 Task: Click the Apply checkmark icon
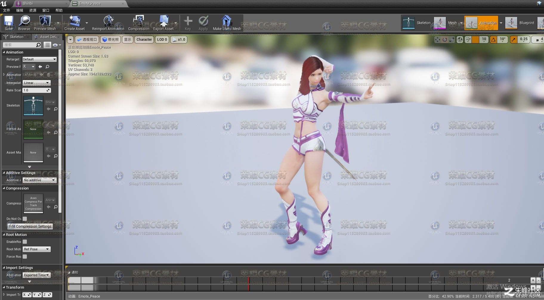coord(203,23)
